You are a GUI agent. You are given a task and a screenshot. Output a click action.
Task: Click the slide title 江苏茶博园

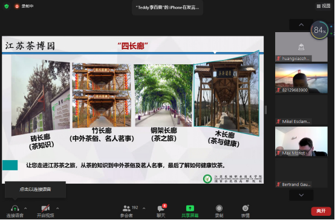[30, 46]
